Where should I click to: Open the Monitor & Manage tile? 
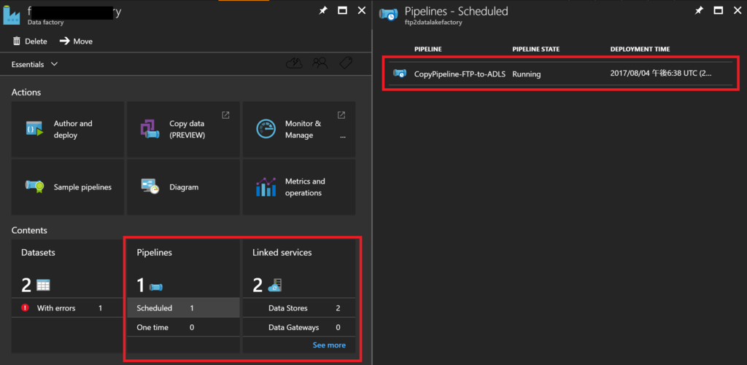point(299,129)
